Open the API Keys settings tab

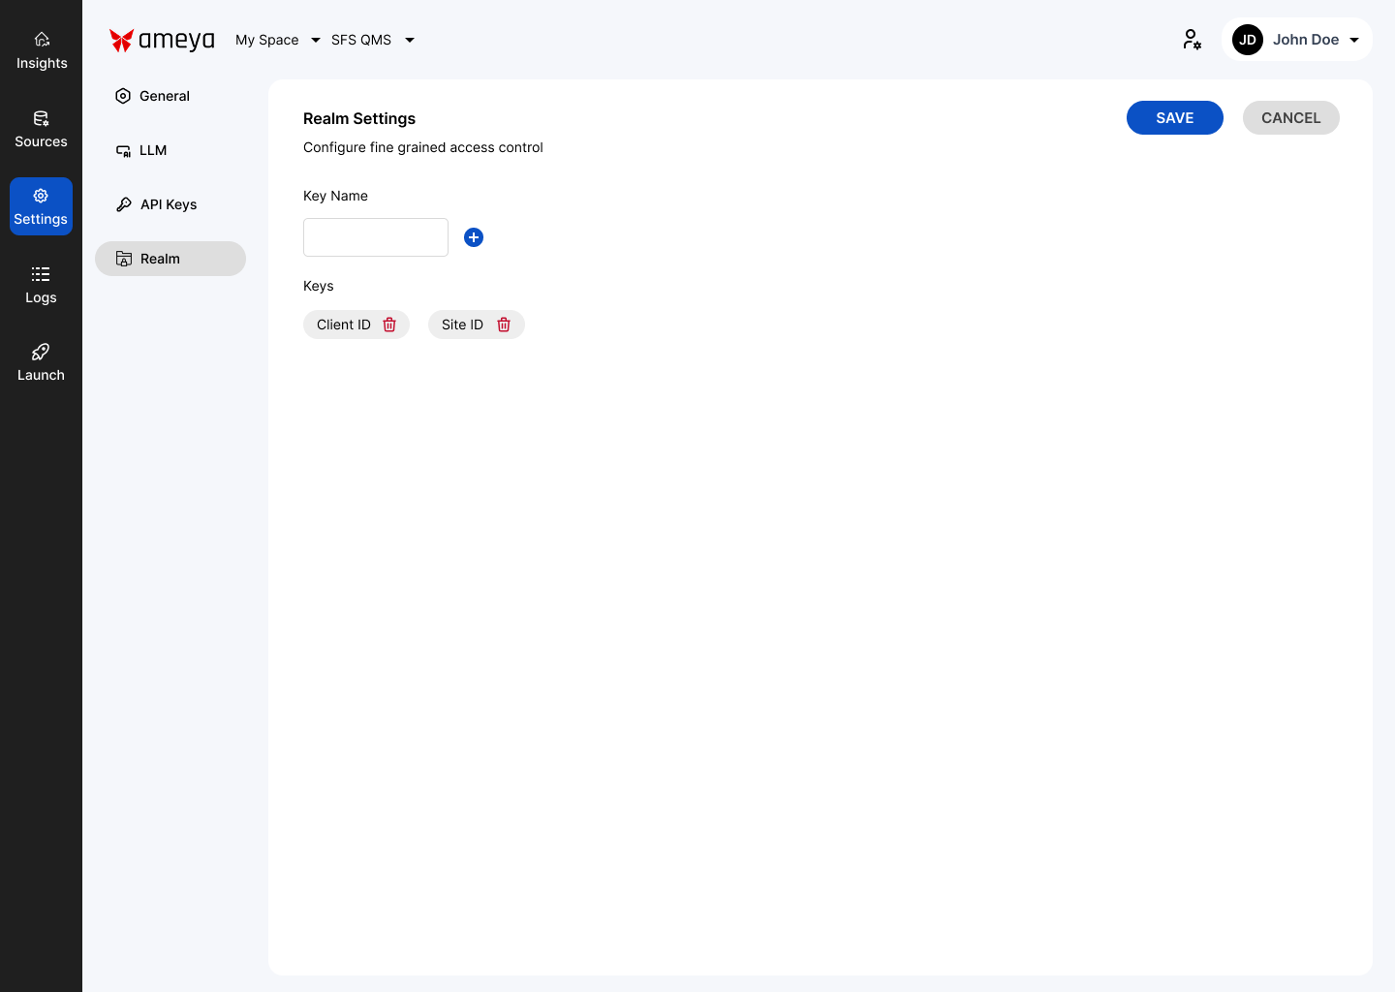point(169,204)
